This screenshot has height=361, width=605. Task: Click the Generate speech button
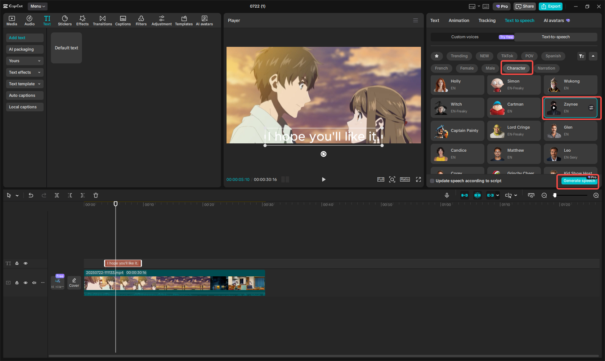click(578, 181)
